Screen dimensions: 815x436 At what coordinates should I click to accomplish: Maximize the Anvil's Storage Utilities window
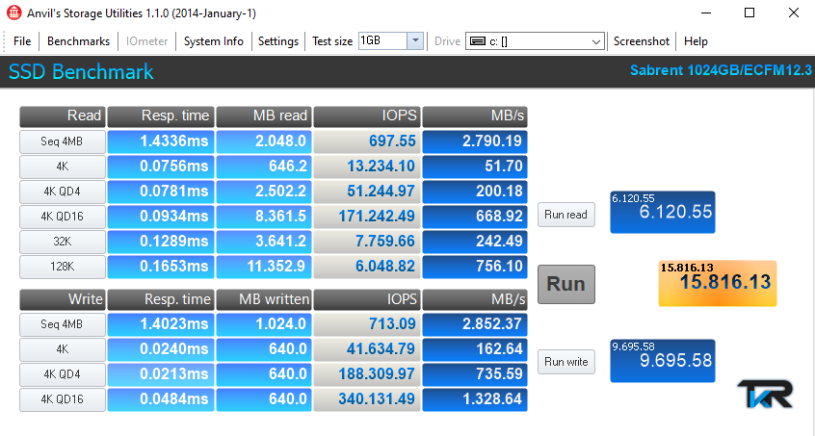click(x=749, y=13)
